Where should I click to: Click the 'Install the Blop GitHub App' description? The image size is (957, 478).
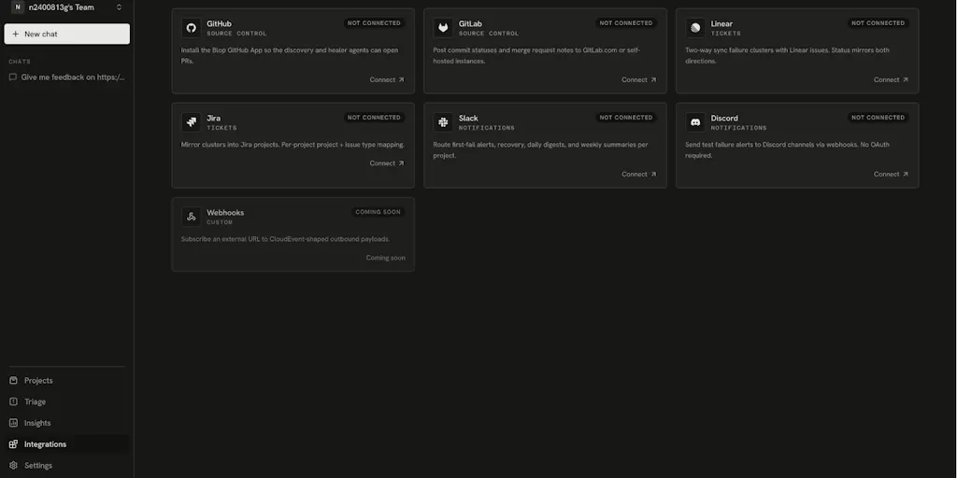(x=290, y=56)
